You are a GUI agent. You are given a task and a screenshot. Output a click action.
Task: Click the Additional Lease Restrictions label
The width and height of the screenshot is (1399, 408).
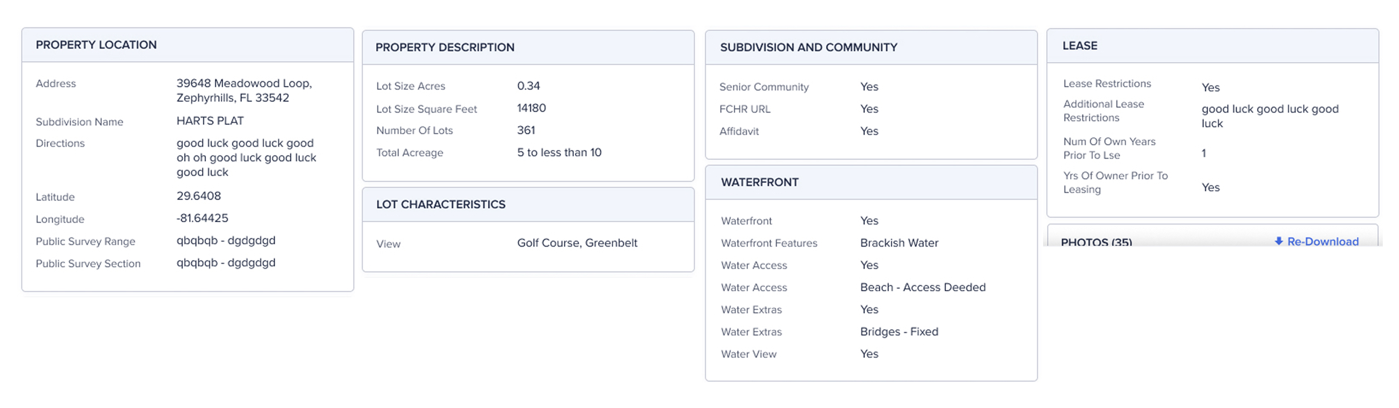pos(1103,111)
